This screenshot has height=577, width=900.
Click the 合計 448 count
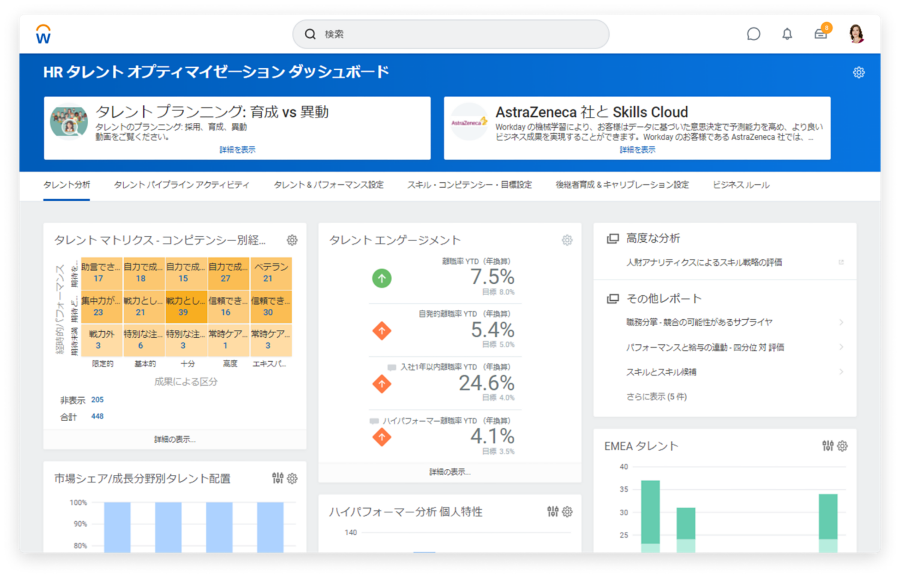[x=97, y=416]
